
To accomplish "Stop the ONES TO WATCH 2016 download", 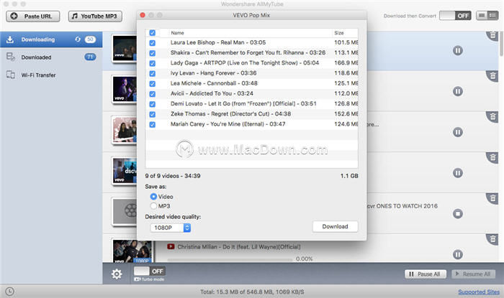I will click(458, 214).
